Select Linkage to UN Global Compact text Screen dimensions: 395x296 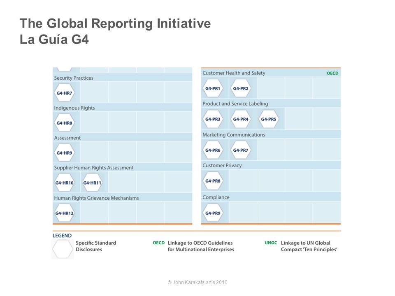click(x=309, y=246)
